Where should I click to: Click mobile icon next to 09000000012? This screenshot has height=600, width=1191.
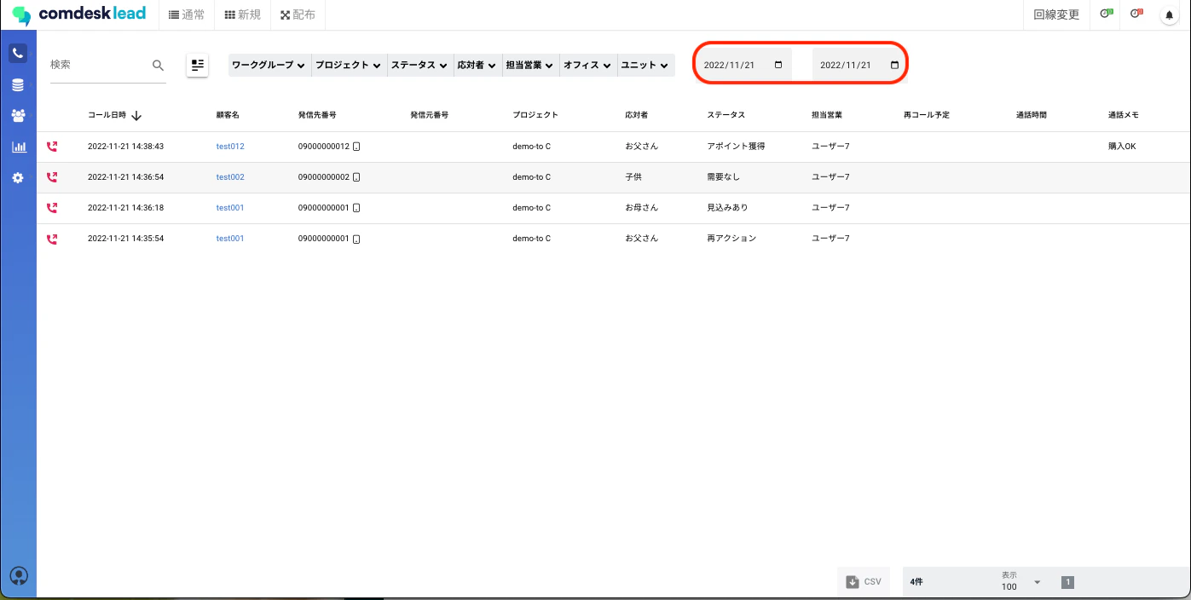[356, 147]
